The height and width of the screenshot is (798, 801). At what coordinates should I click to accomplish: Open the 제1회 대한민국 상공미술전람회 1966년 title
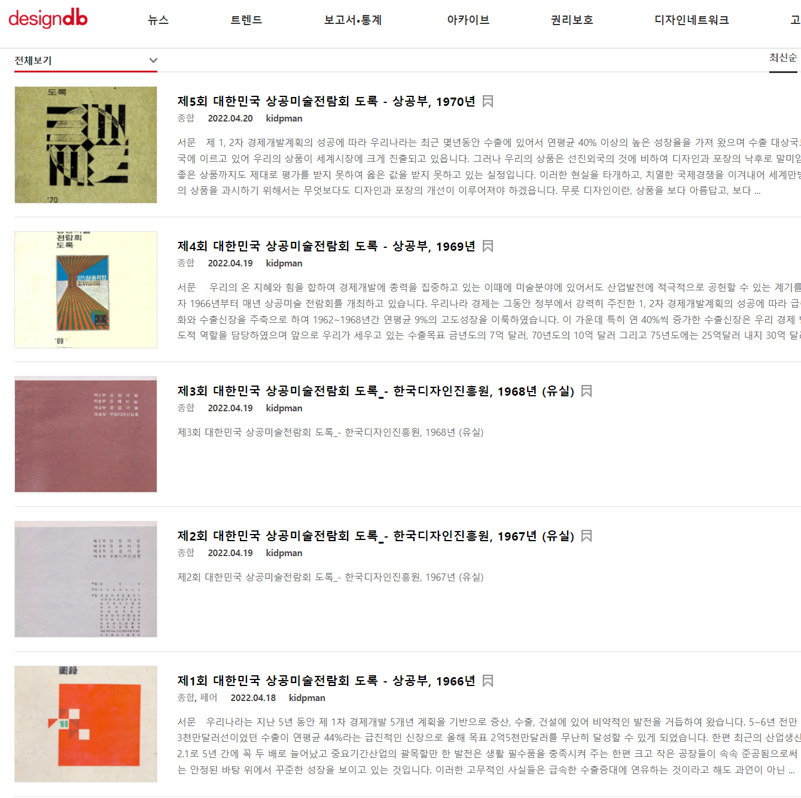point(326,681)
